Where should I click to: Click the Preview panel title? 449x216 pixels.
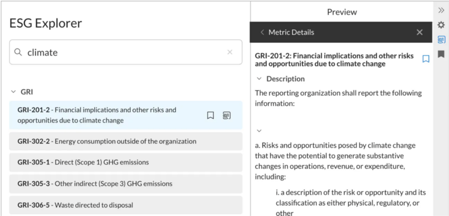(x=342, y=12)
